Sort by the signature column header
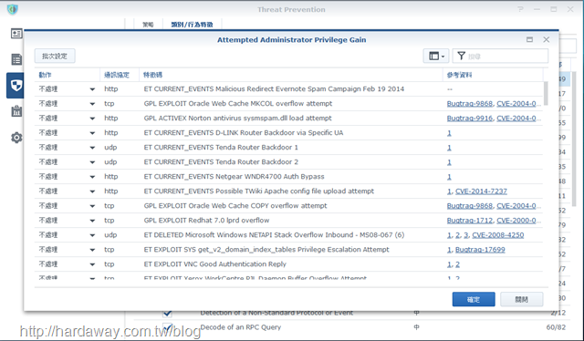Image resolution: width=584 pixels, height=341 pixels. pos(290,75)
